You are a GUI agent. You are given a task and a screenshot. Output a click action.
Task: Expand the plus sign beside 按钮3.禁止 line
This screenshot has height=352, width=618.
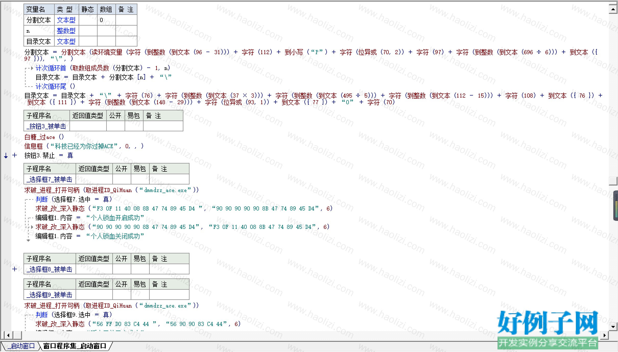pyautogui.click(x=15, y=155)
